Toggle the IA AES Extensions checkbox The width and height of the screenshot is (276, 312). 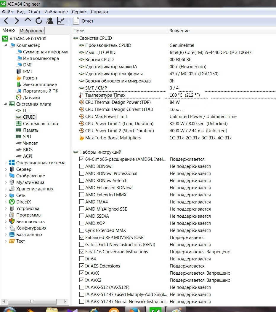point(81,266)
